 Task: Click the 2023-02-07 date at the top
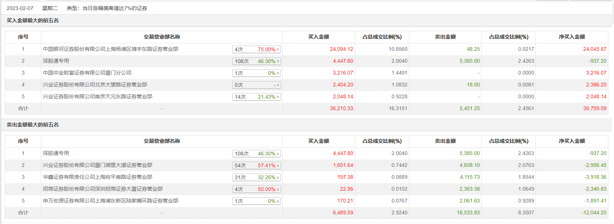pyautogui.click(x=20, y=8)
